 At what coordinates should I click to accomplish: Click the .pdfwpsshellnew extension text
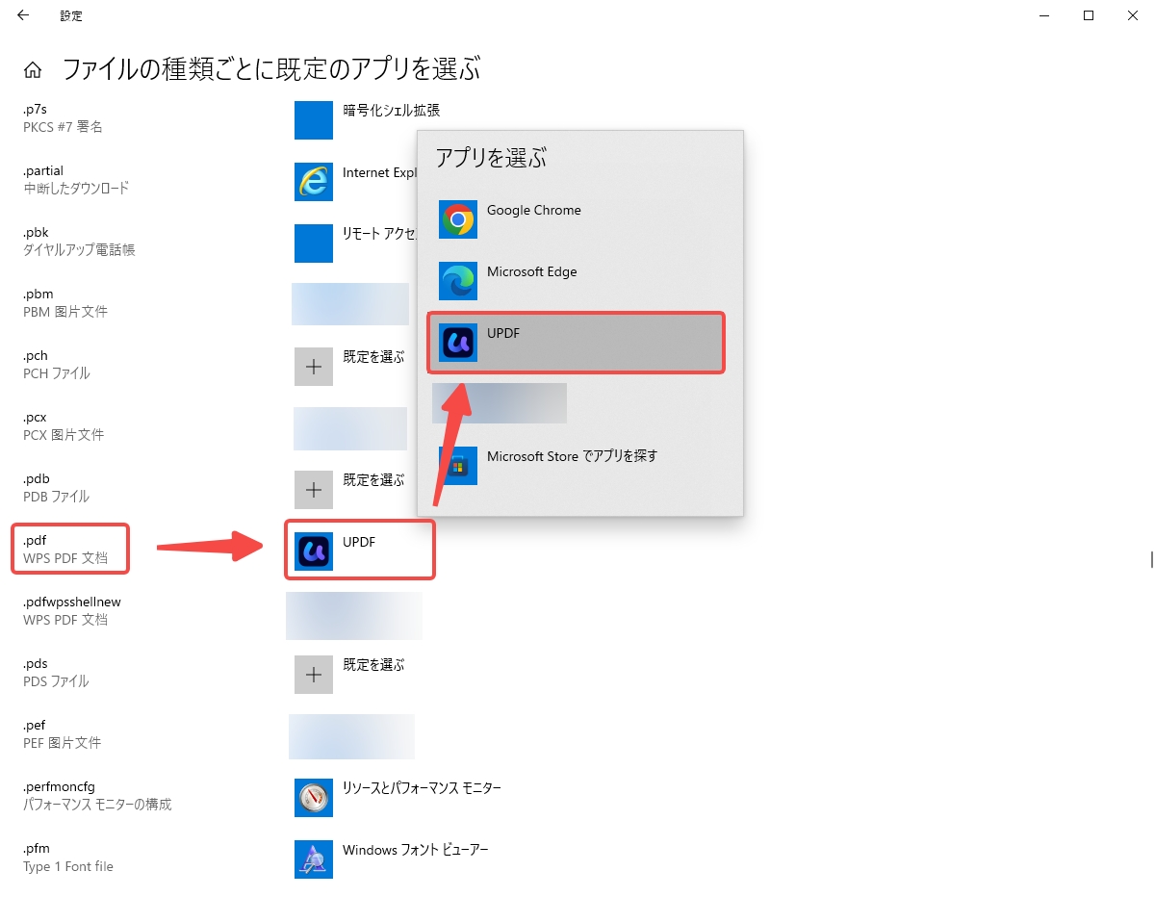[72, 602]
